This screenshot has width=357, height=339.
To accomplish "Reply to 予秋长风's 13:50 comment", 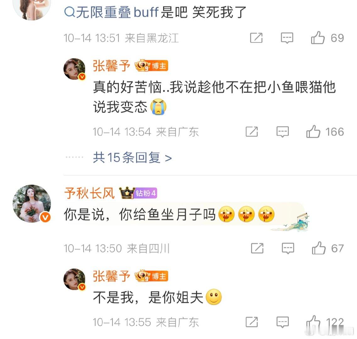I will point(288,248).
